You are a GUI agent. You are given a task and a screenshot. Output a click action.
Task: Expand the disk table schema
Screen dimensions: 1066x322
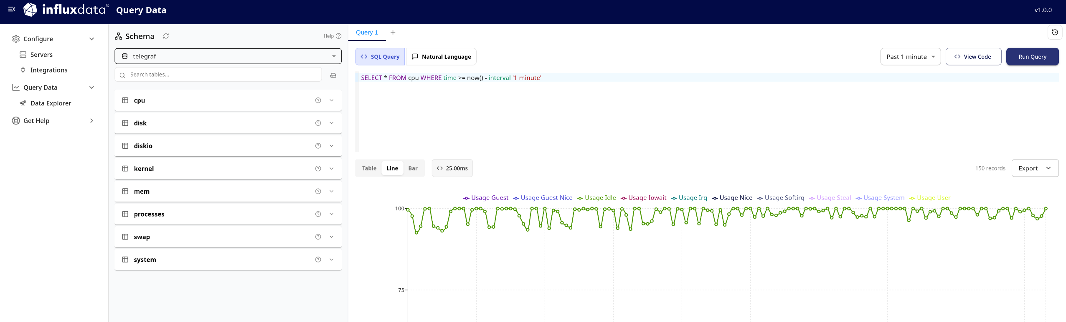point(331,123)
